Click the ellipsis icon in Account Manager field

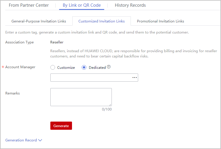[x=134, y=78]
